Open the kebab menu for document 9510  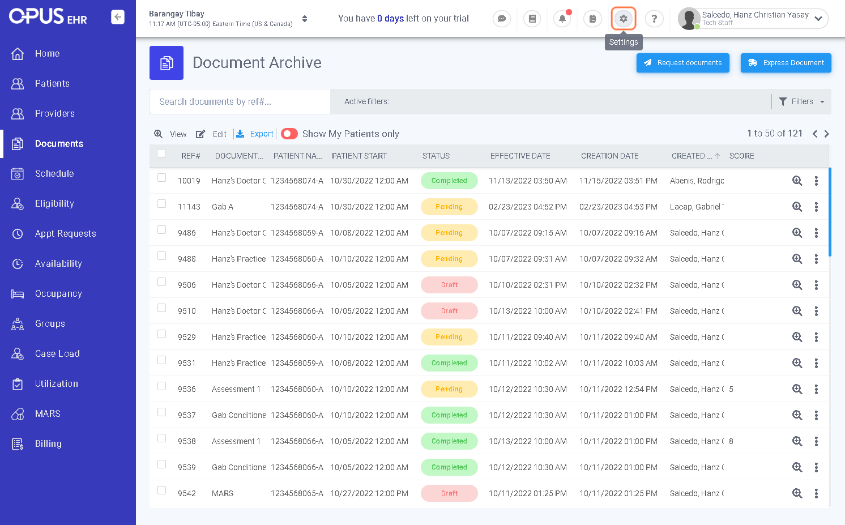coord(816,311)
